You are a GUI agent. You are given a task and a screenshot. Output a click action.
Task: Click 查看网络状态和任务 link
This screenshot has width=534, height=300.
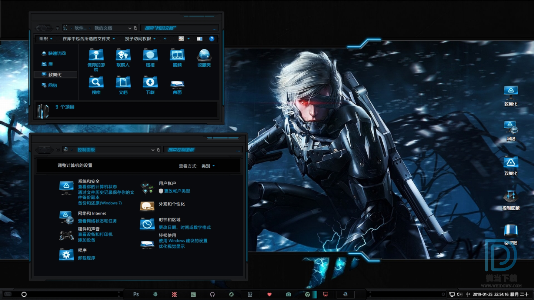click(x=97, y=221)
